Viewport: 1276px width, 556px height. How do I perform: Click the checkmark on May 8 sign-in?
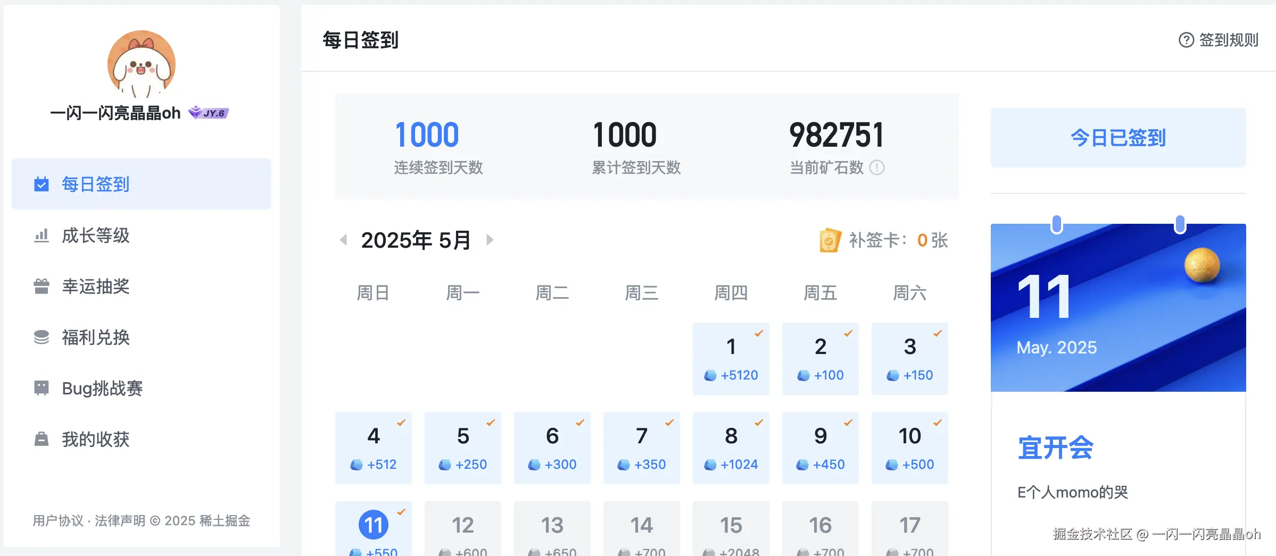coord(759,423)
